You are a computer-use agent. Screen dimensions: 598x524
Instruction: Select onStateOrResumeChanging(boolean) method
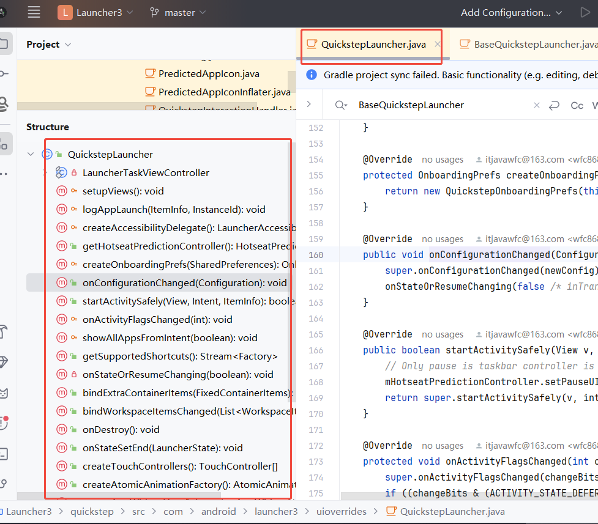[x=178, y=374]
